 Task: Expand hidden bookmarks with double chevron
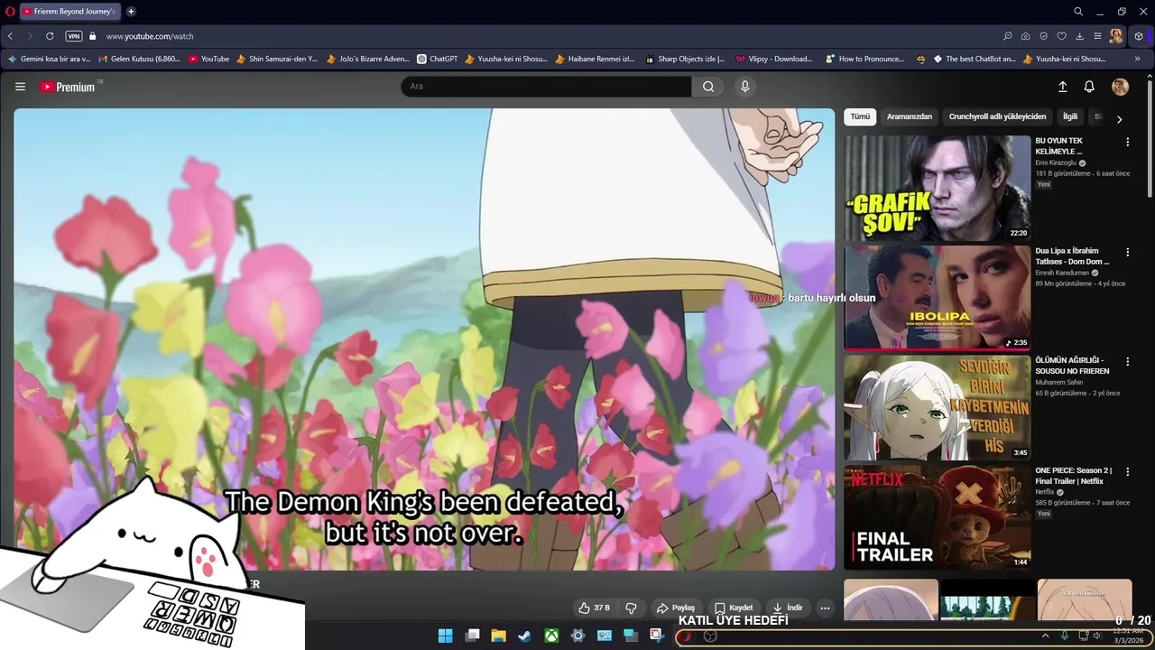pyautogui.click(x=1137, y=59)
